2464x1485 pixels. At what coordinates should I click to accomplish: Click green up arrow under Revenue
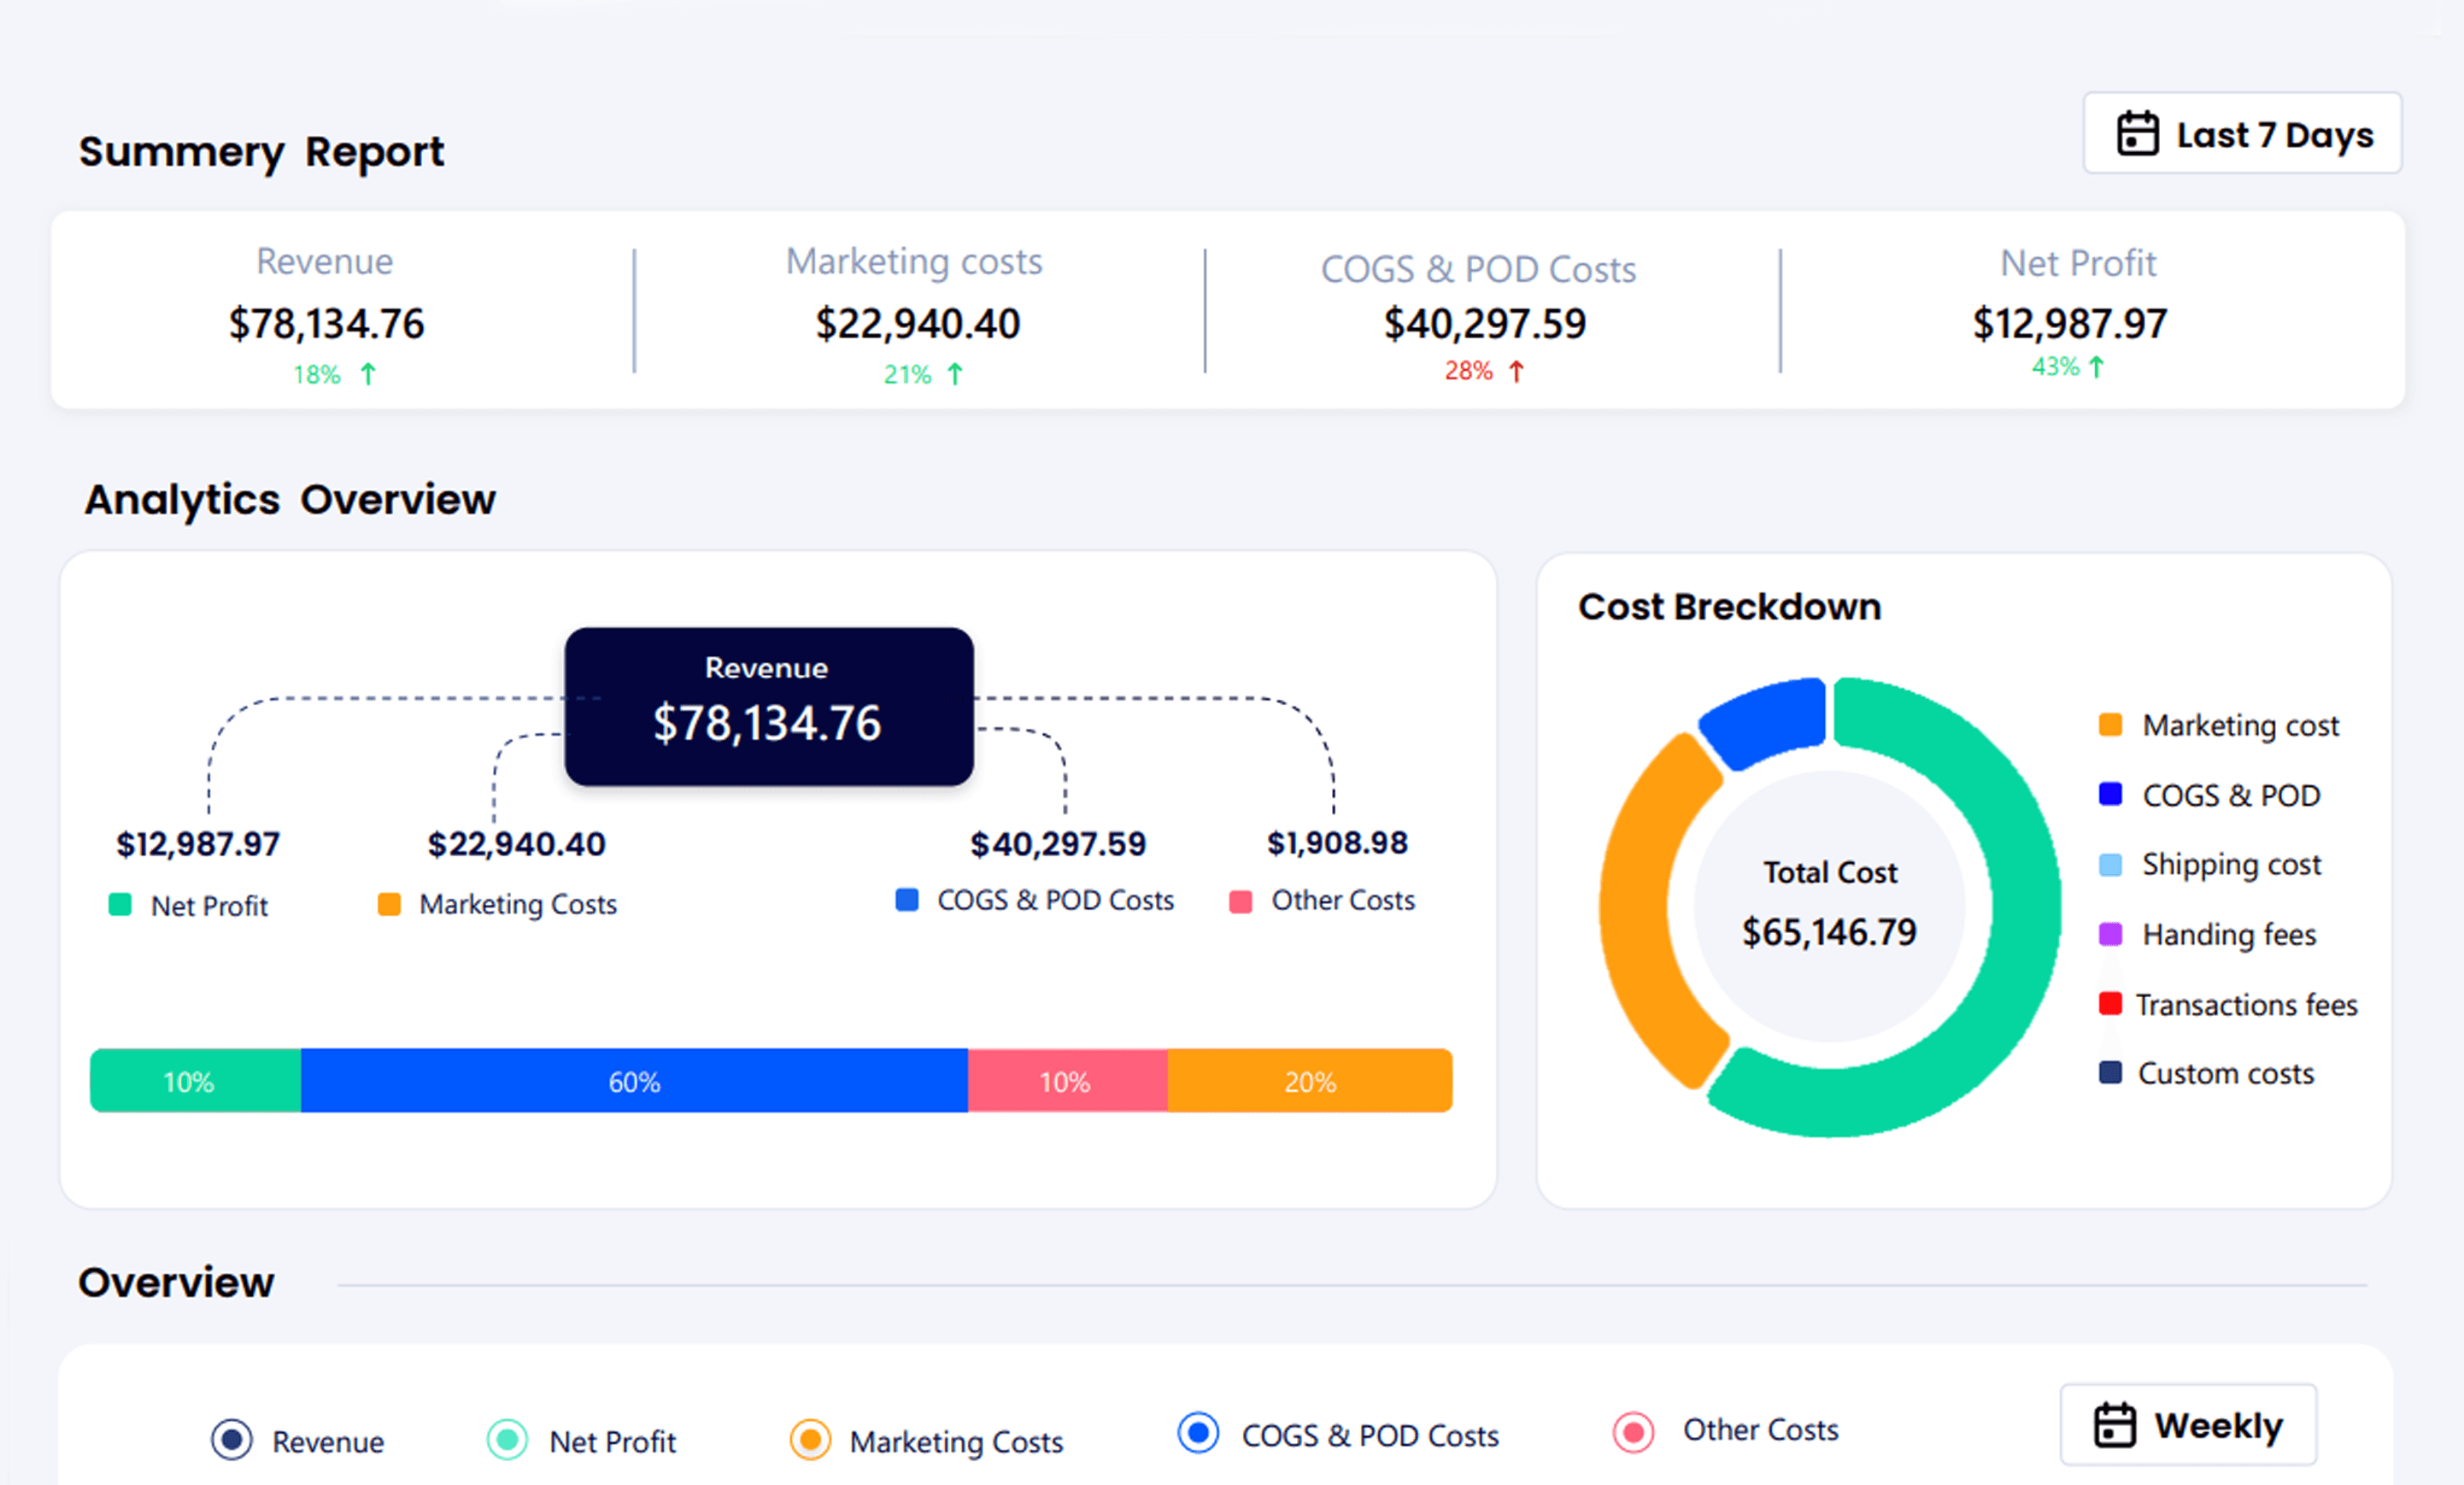[368, 374]
